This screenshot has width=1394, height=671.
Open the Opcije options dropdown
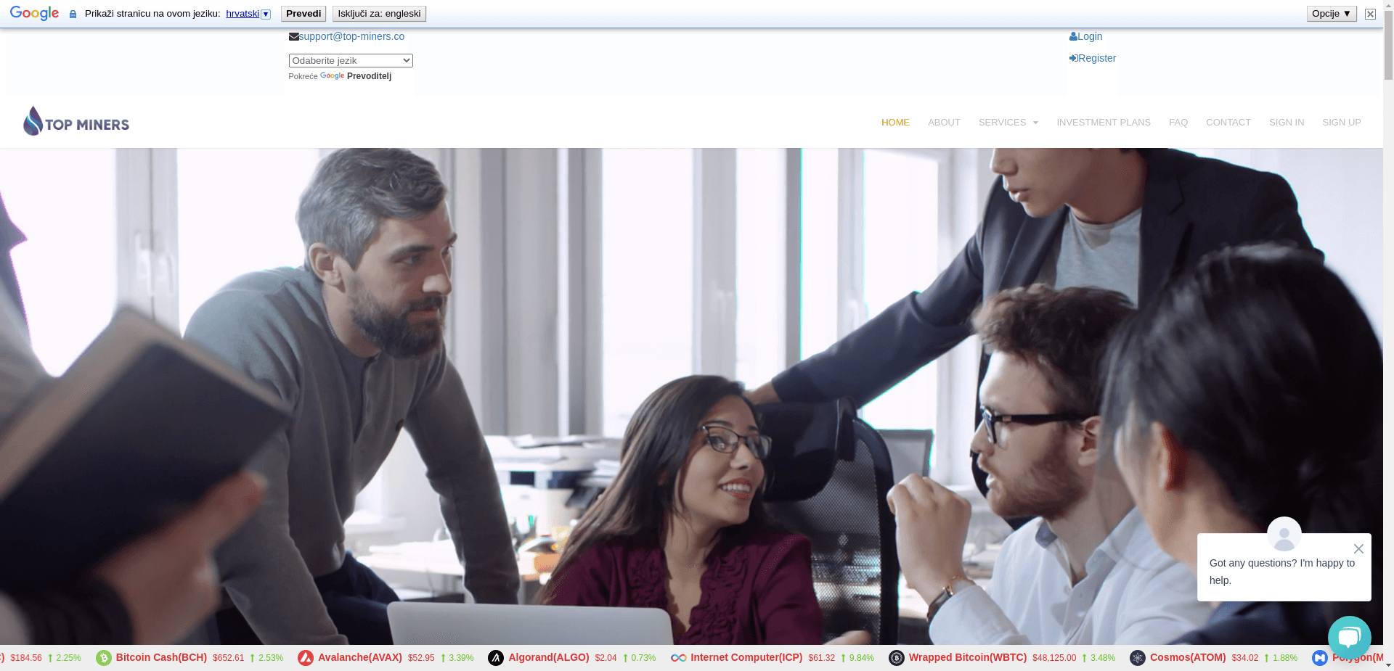point(1331,14)
